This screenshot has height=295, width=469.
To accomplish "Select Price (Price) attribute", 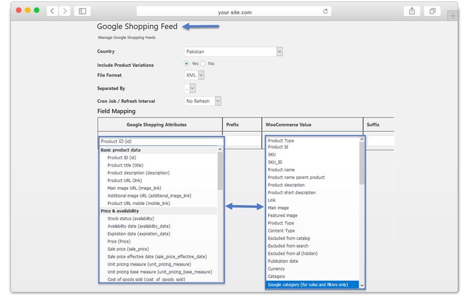I will tap(119, 241).
